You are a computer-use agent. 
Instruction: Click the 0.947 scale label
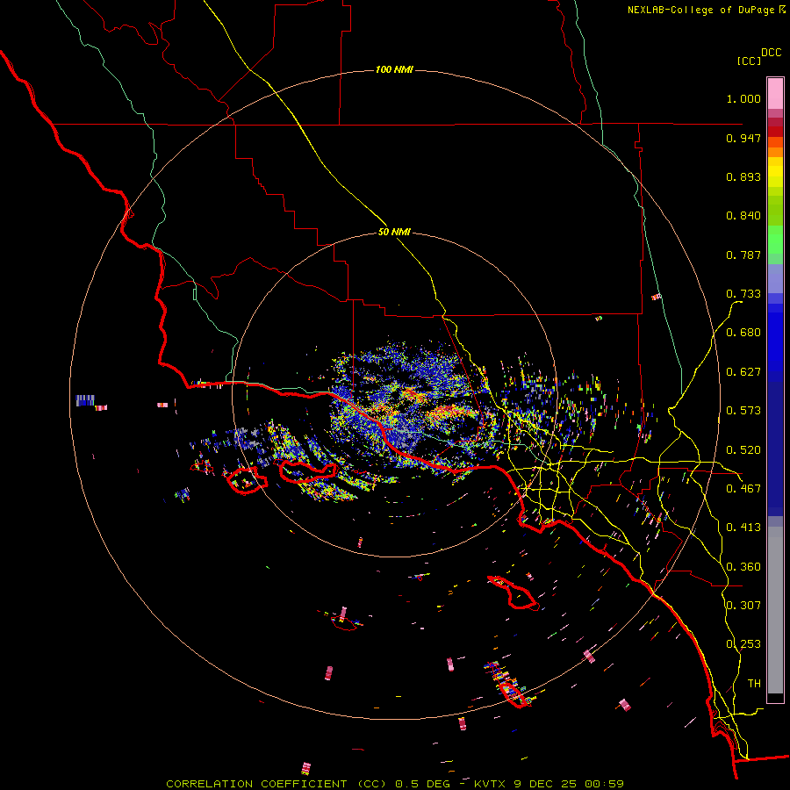point(743,138)
